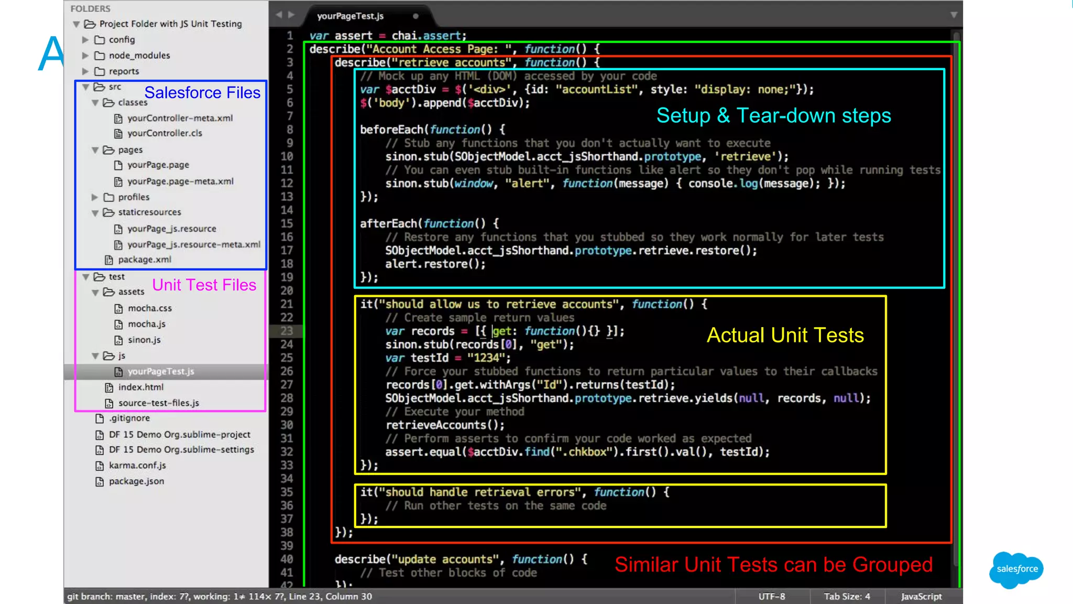This screenshot has width=1073, height=604.
Task: Switch to the yourPageTest.js tab
Action: 351,16
